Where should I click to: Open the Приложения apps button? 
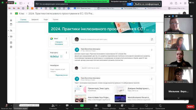point(133,107)
